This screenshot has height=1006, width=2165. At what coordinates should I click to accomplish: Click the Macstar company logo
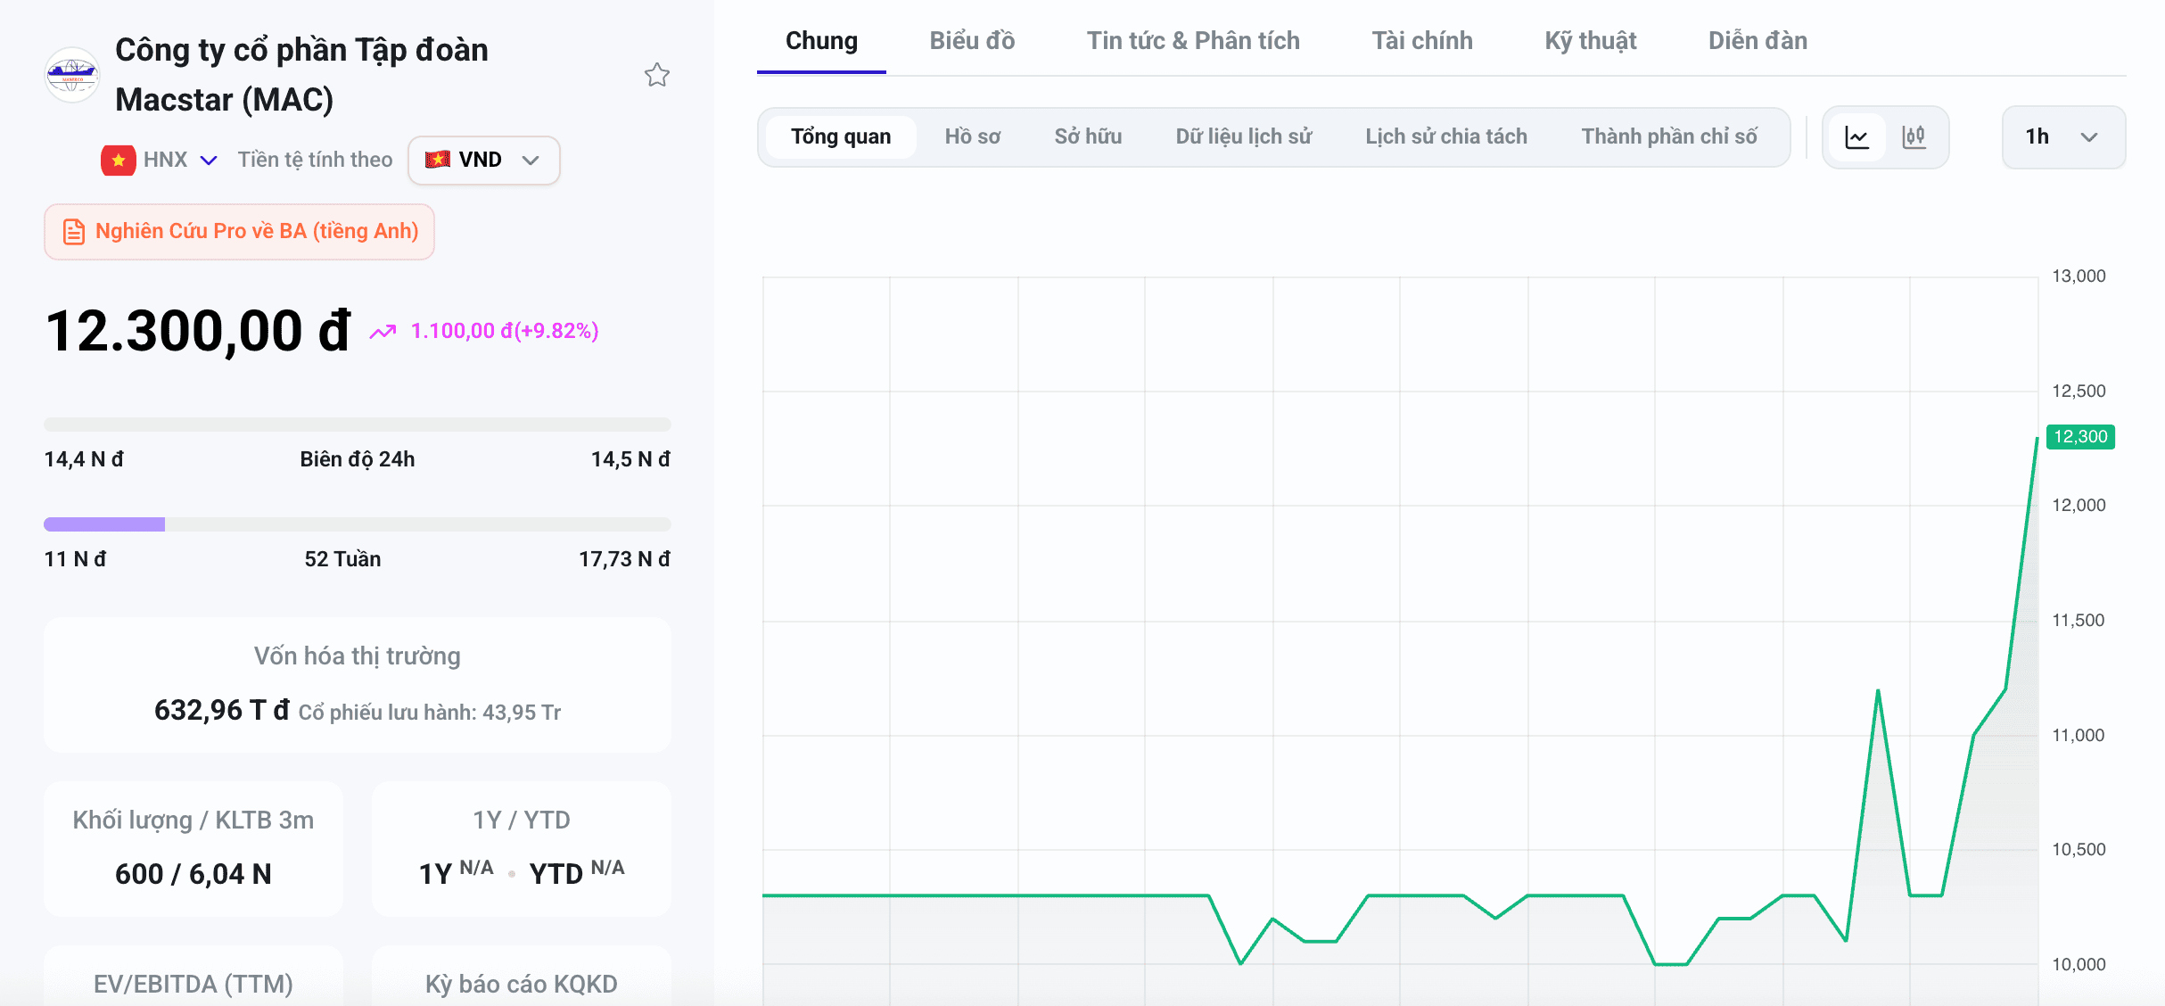72,75
